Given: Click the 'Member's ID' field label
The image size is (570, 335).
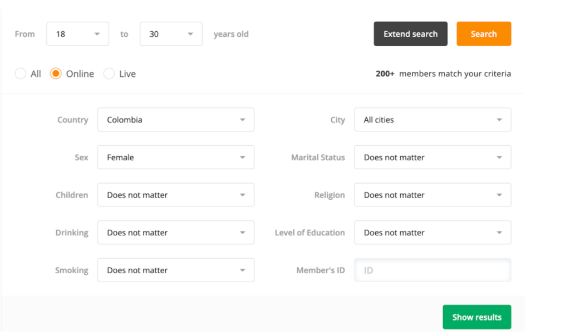Looking at the screenshot, I should tap(320, 270).
